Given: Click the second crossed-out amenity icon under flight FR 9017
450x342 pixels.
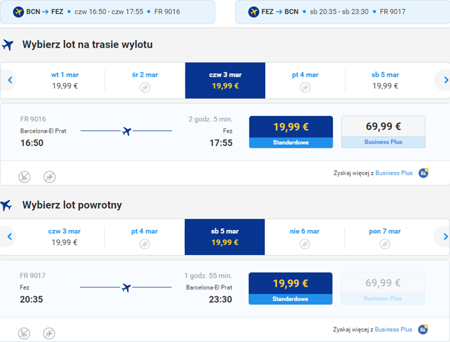Looking at the screenshot, I should pos(49,334).
